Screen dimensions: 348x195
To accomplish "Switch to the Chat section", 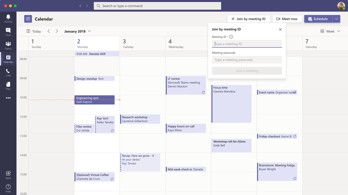I will coord(8,31).
